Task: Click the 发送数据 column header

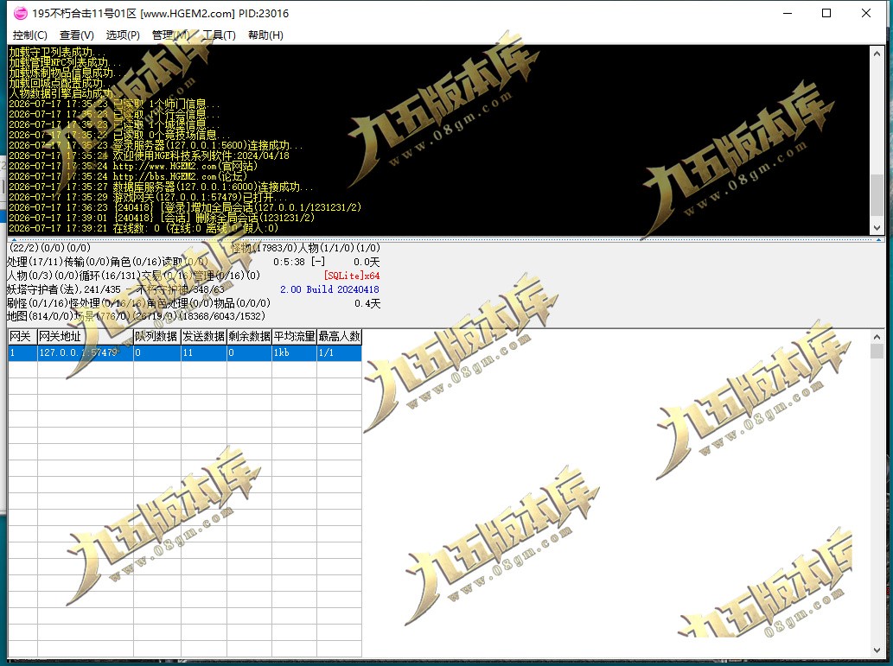Action: 203,336
